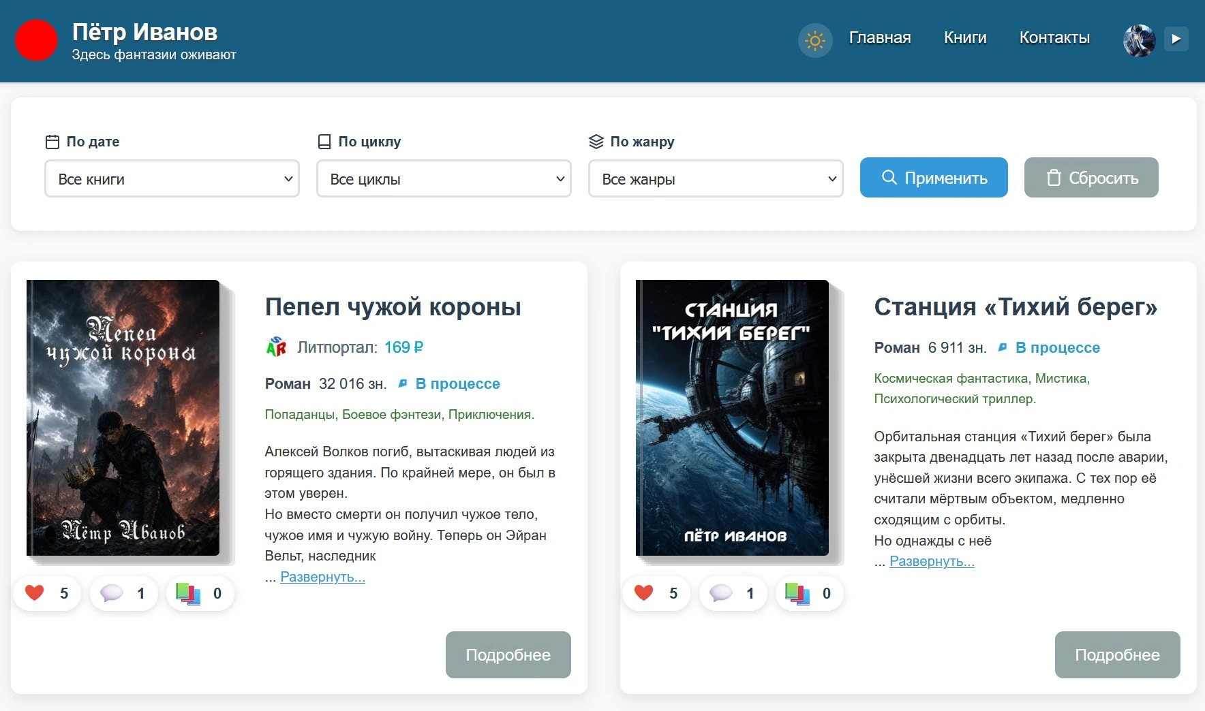This screenshot has height=711, width=1205.
Task: Click Подробнее for Пепел чужой короны
Action: 508,654
